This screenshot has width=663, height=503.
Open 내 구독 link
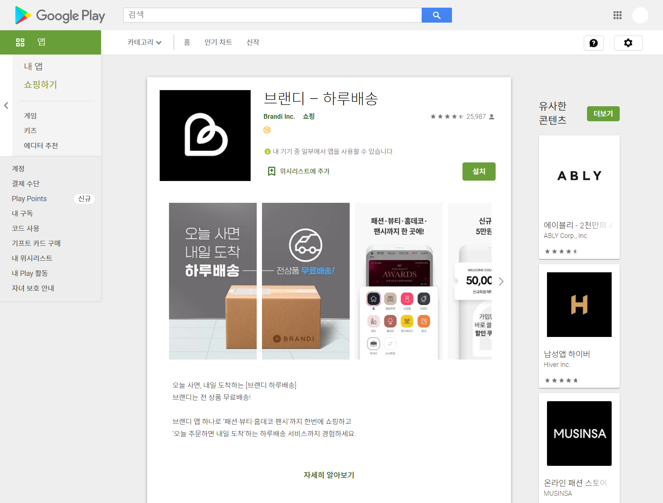pyautogui.click(x=22, y=213)
